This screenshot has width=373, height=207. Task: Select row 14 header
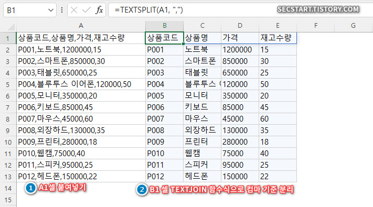pos(8,189)
